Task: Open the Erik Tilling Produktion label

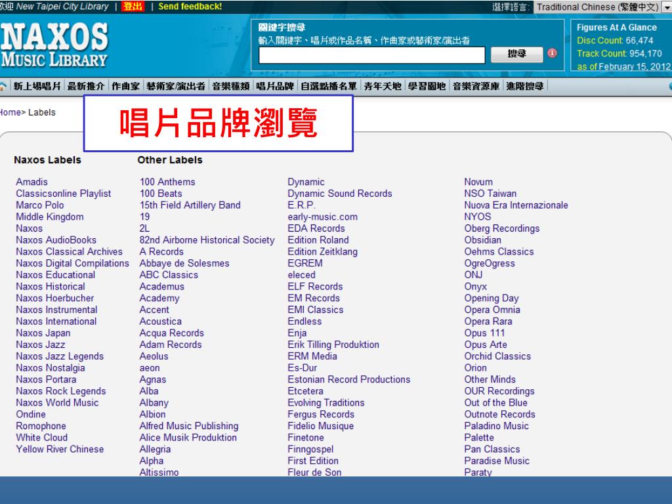Action: pyautogui.click(x=333, y=345)
